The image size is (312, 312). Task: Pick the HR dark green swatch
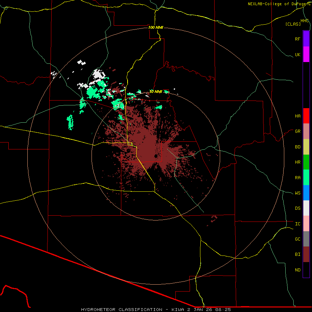306,162
